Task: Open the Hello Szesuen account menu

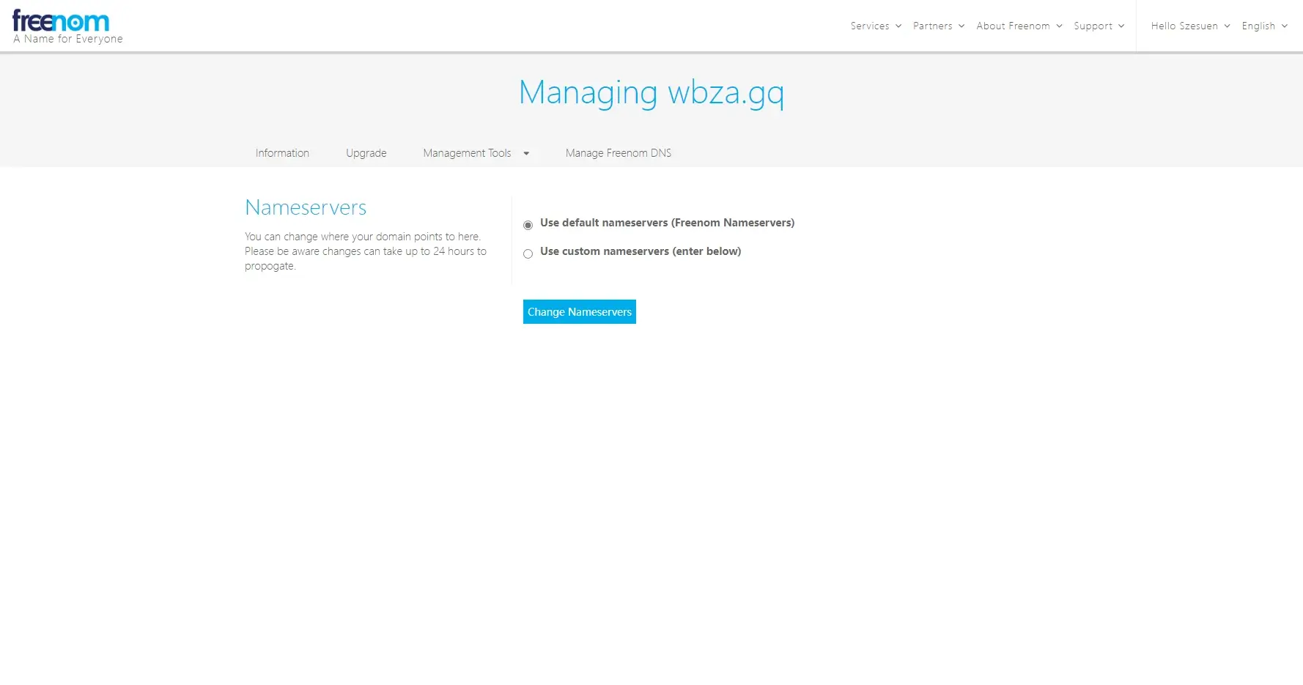Action: point(1184,26)
